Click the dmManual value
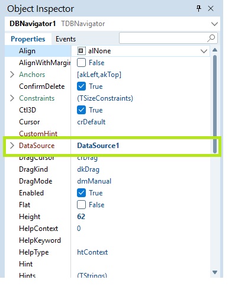The height and width of the screenshot is (286, 235). click(x=94, y=181)
